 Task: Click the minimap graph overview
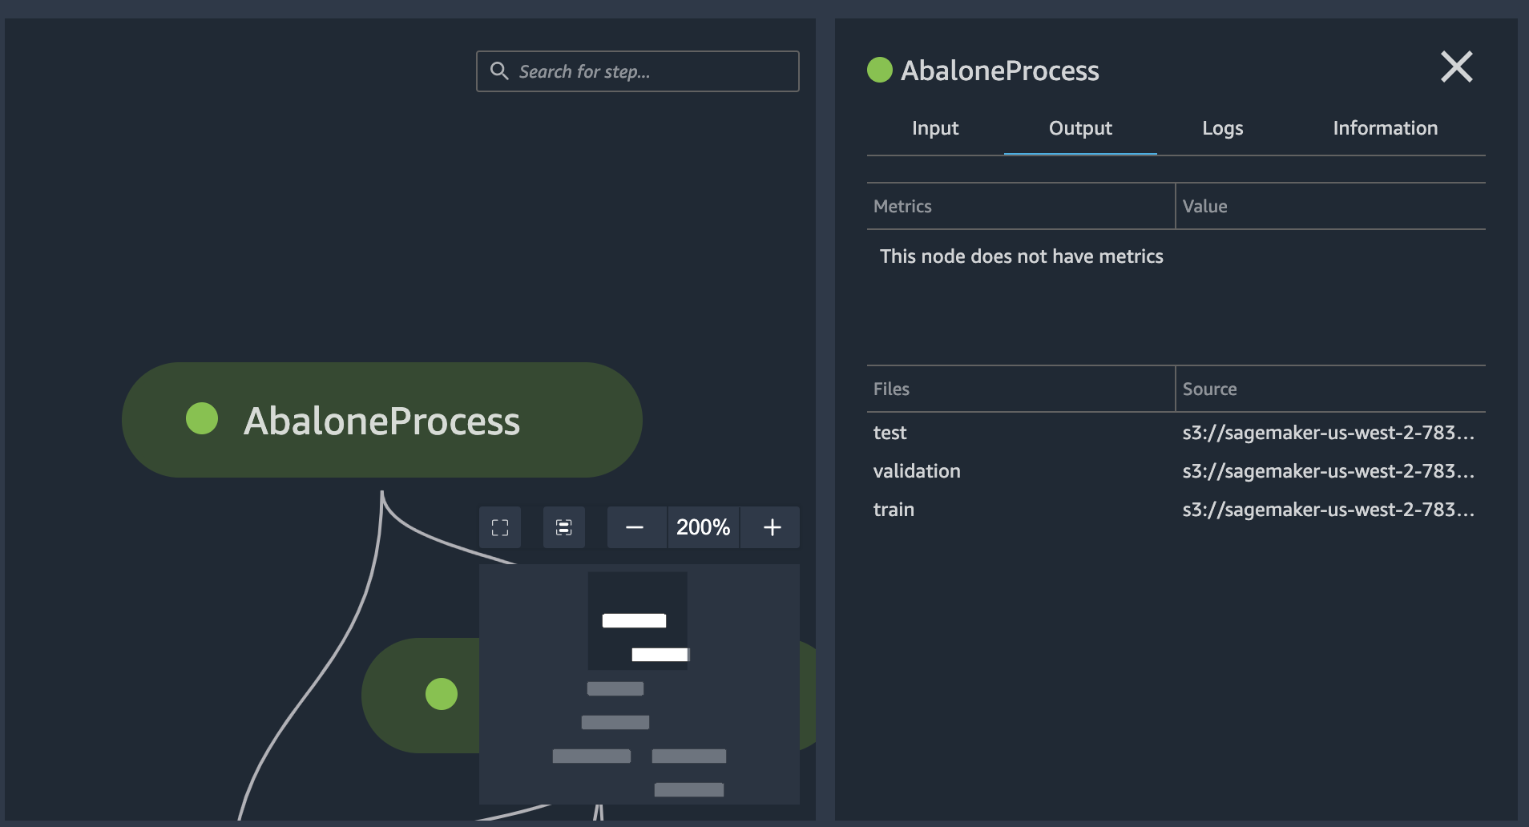coord(639,684)
